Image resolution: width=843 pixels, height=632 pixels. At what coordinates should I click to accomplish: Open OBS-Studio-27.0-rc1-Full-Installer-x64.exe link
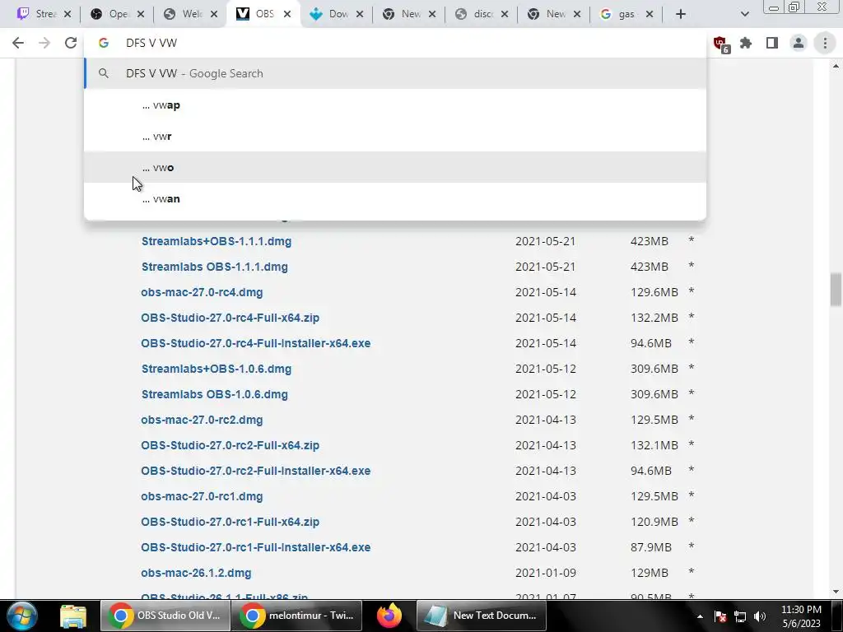255,547
